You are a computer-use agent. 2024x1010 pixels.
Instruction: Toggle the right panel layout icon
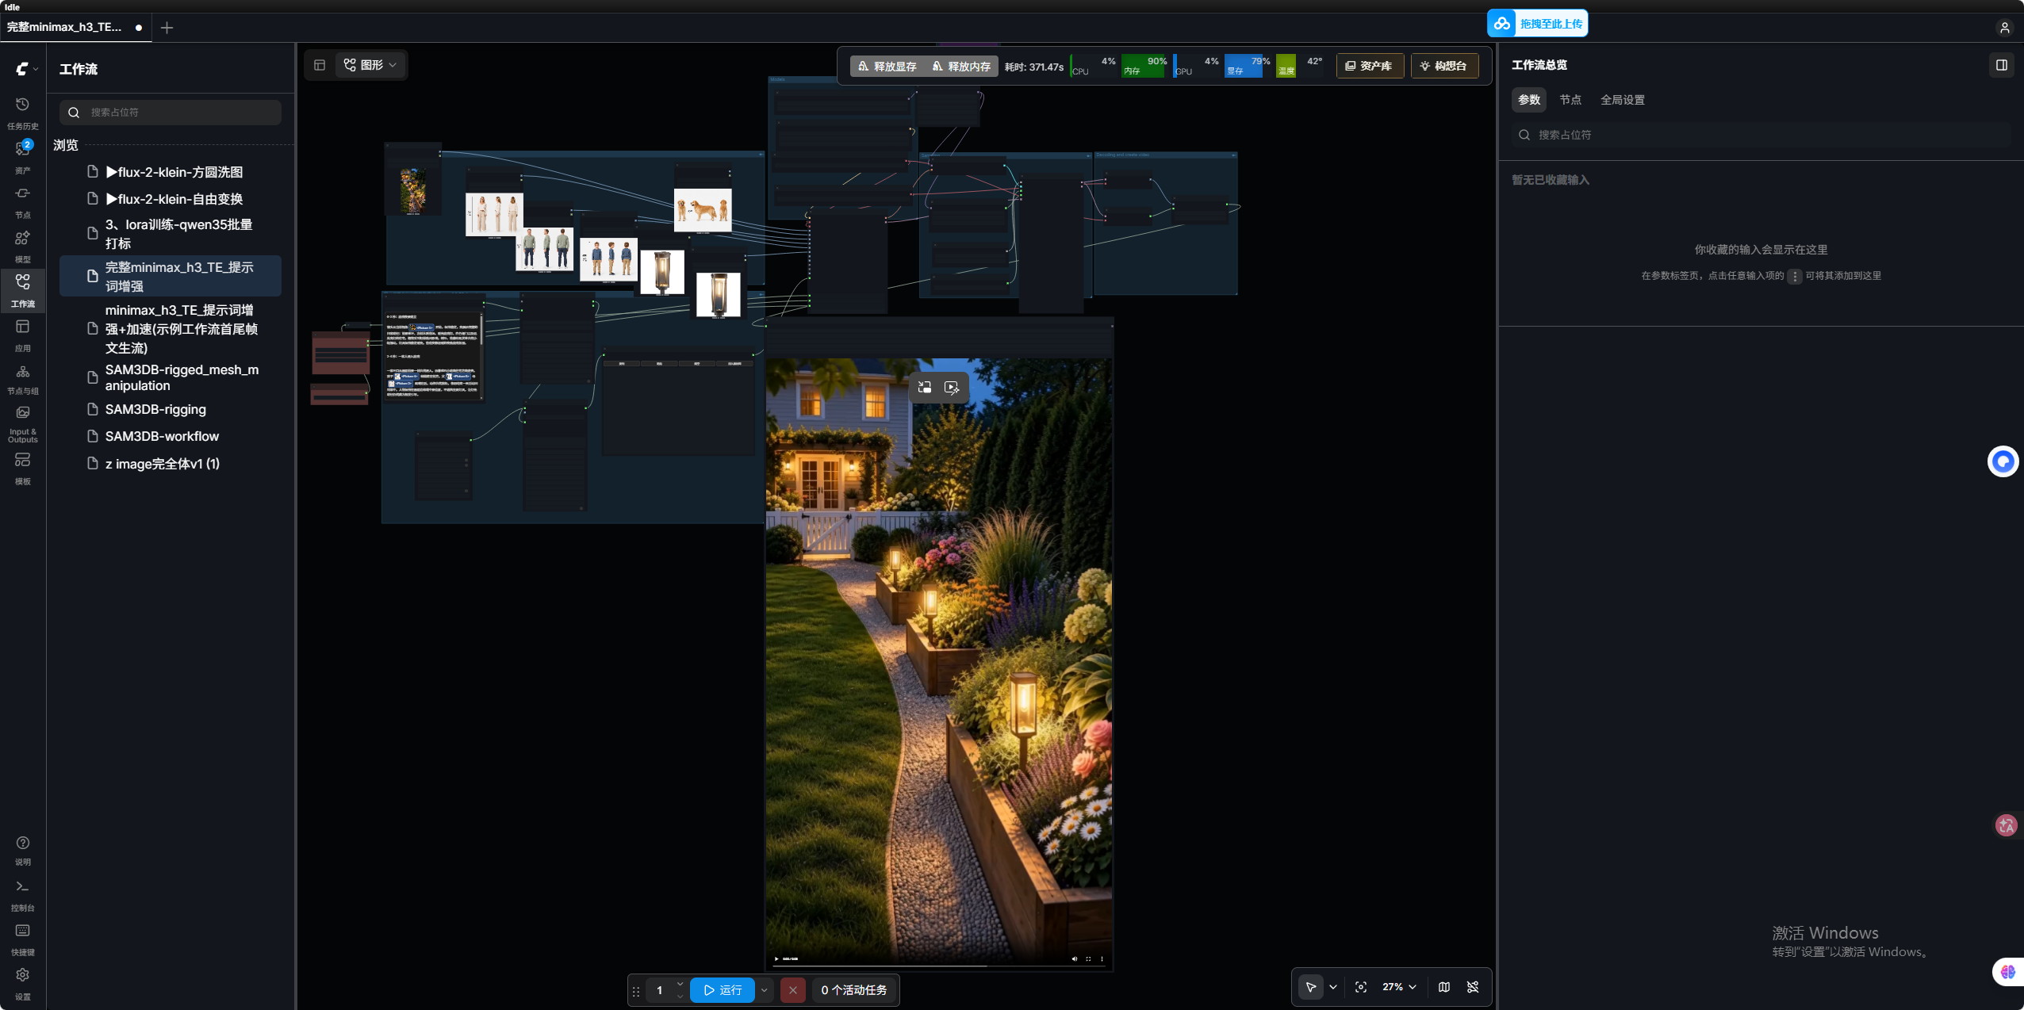tap(2002, 65)
